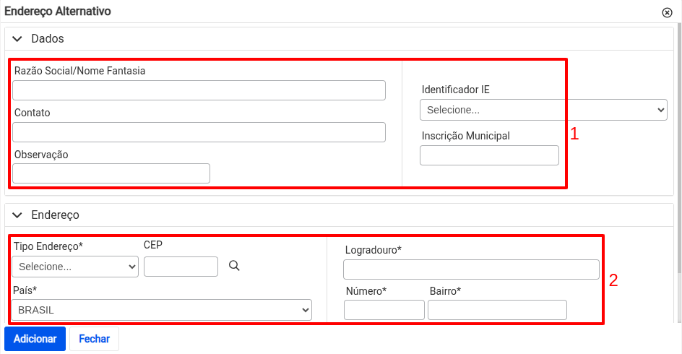Viewport: 682px width, 354px height.
Task: Click the Inscrição Municipal label
Action: click(465, 136)
